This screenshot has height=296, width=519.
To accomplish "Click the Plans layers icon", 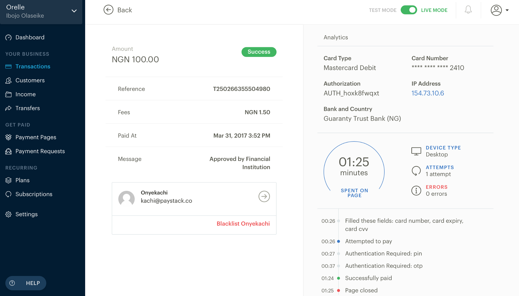I will [8, 180].
